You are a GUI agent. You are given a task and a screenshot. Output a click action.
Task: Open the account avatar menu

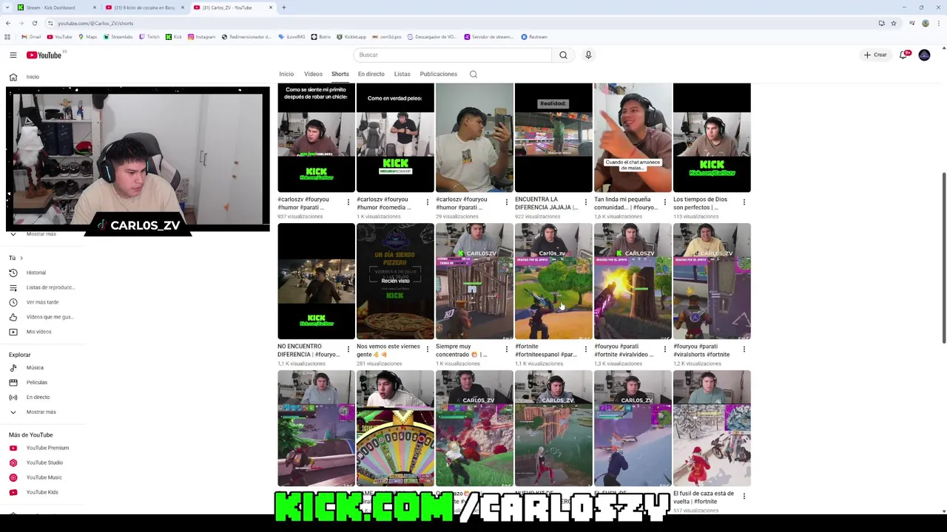(924, 55)
